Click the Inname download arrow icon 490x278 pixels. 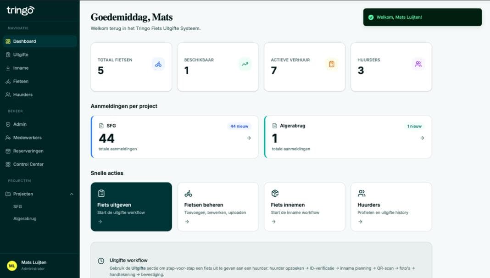click(x=8, y=68)
